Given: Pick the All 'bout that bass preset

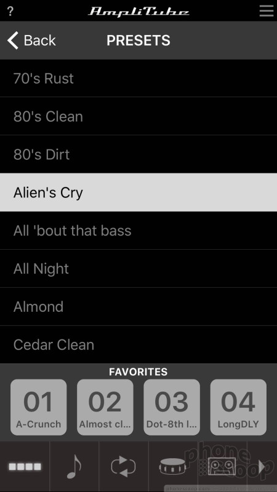Looking at the screenshot, I should point(138,231).
